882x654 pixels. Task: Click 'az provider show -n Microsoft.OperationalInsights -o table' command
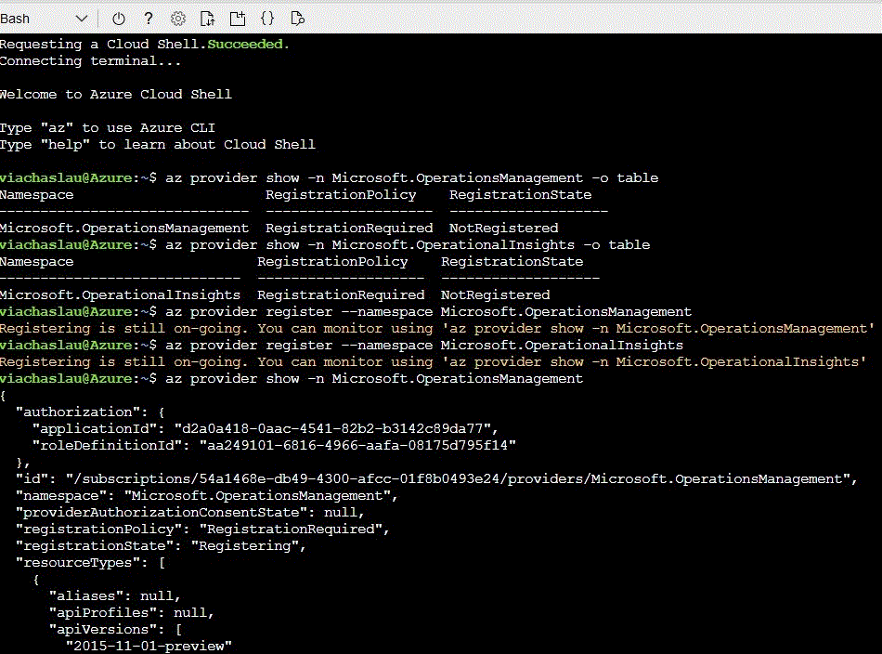click(408, 245)
